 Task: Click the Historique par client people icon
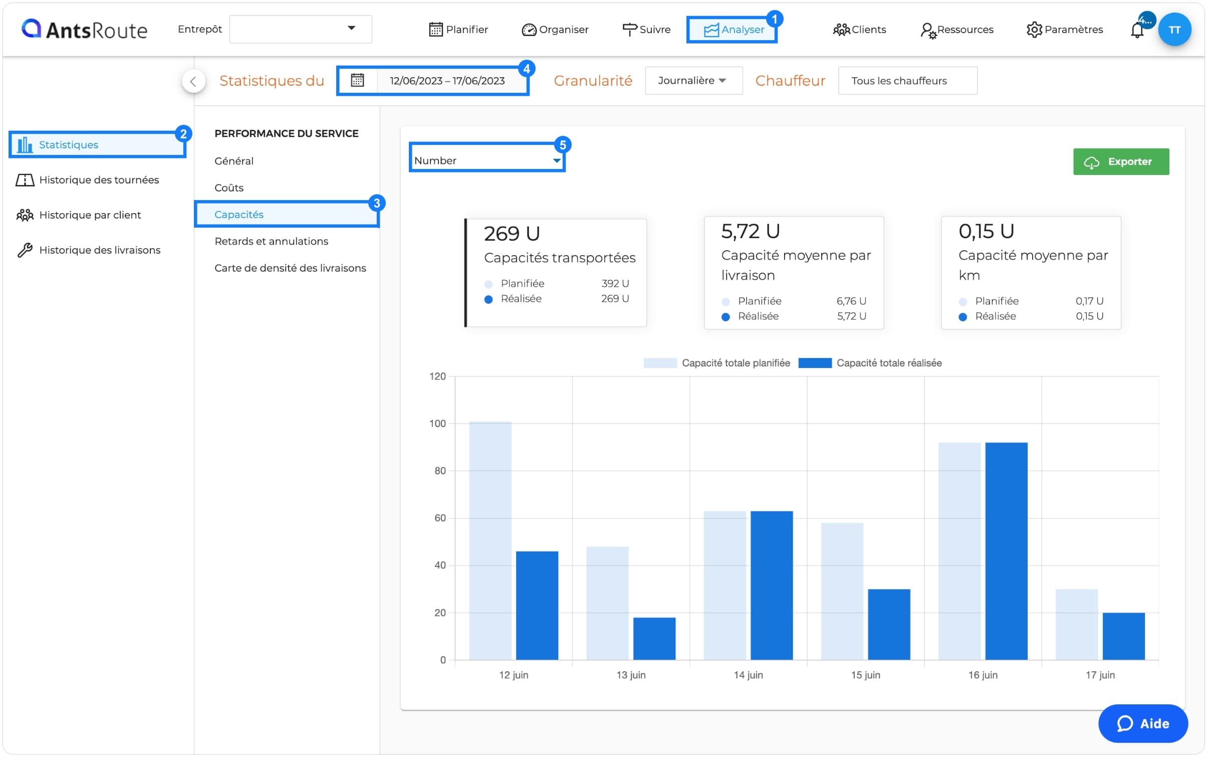[25, 215]
